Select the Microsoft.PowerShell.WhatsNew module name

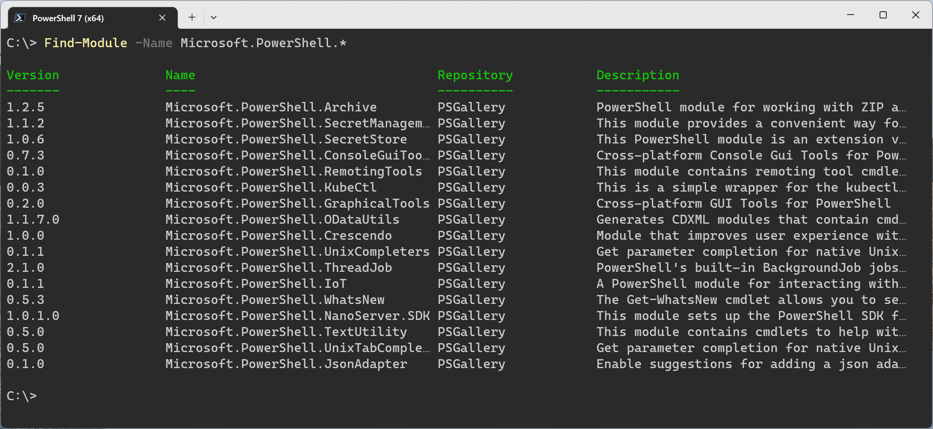275,300
